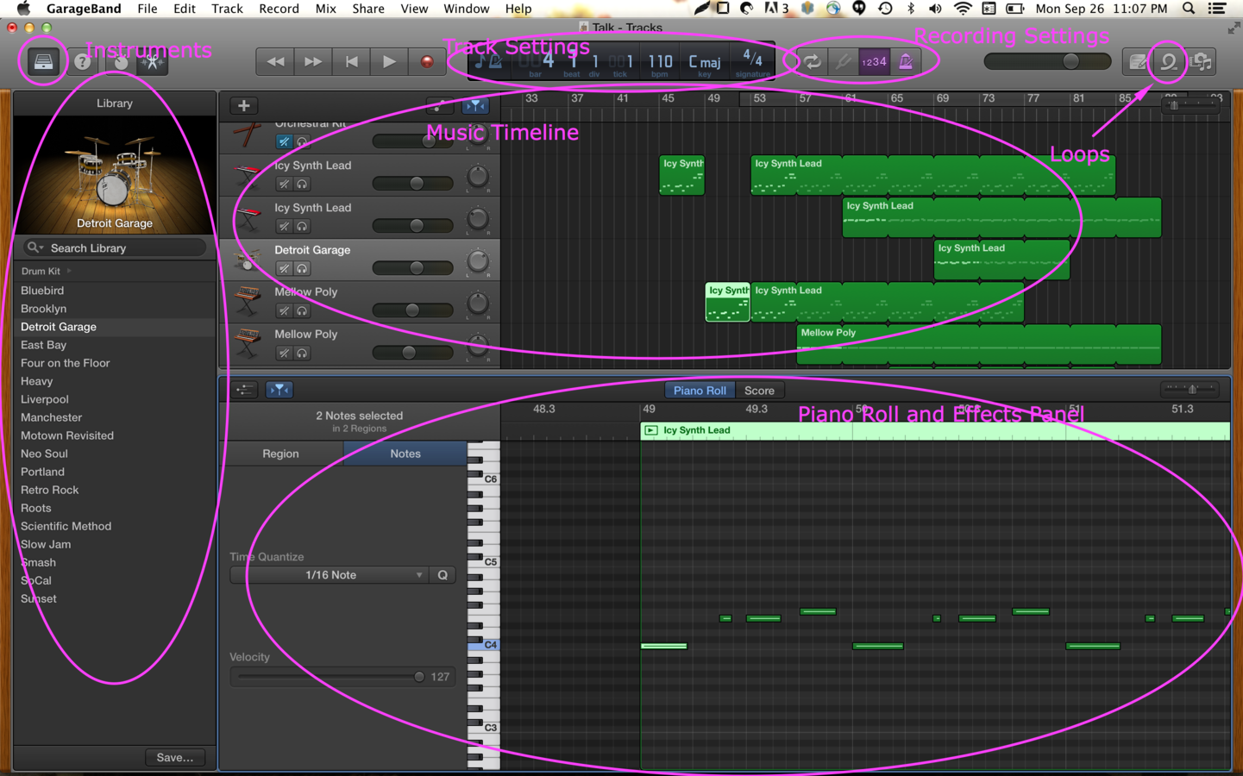Viewport: 1243px width, 776px height.
Task: Solo the Orchestral Kit track
Action: pos(302,141)
